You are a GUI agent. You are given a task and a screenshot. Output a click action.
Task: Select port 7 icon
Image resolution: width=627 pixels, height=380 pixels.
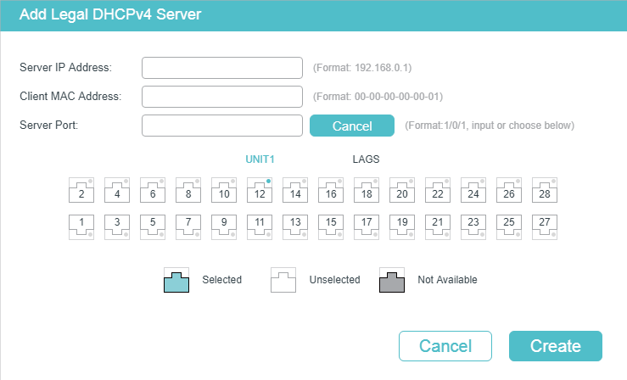click(x=188, y=227)
